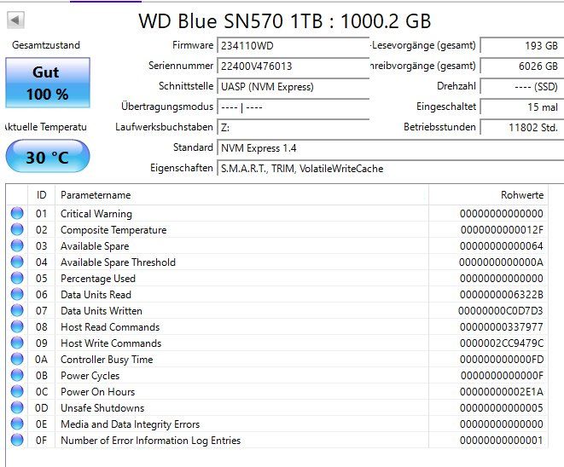Select raw value 000000000000A
The height and width of the screenshot is (467, 564).
coord(502,262)
